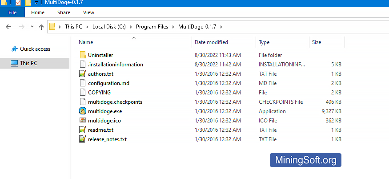Expand the chevron after This PC
The width and height of the screenshot is (389, 179).
pyautogui.click(x=87, y=27)
